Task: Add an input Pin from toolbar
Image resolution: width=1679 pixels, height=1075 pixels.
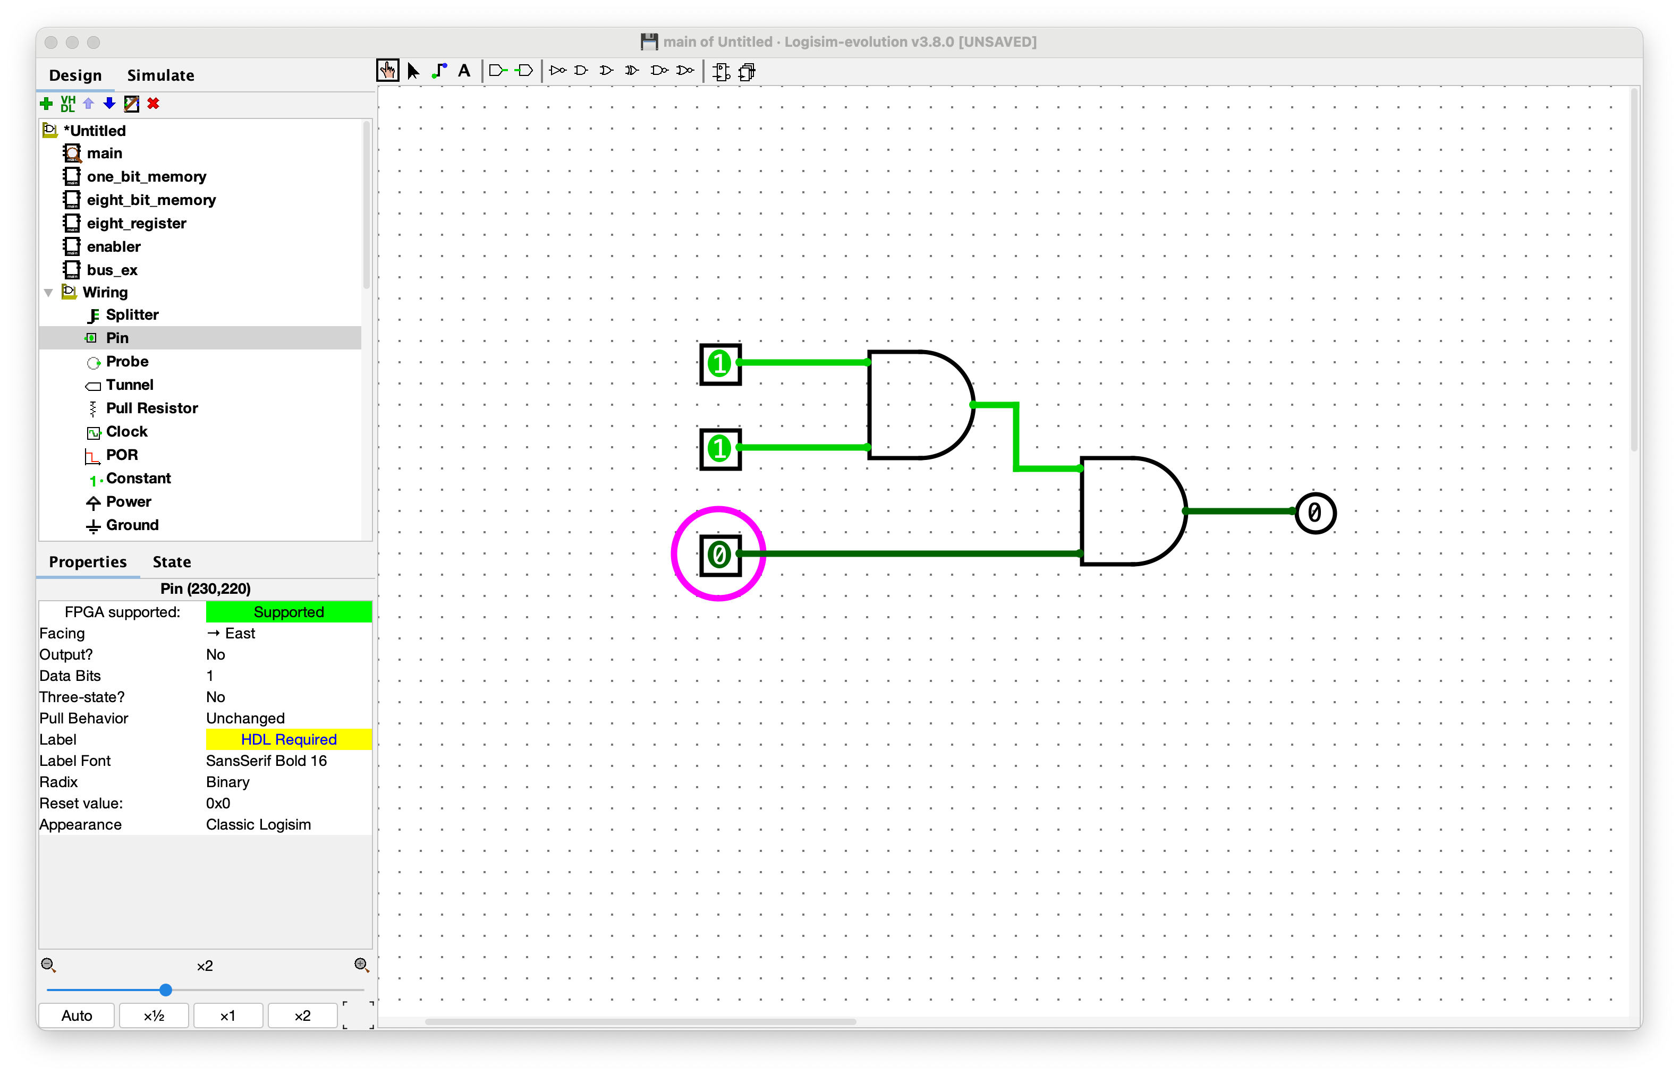Action: (498, 71)
